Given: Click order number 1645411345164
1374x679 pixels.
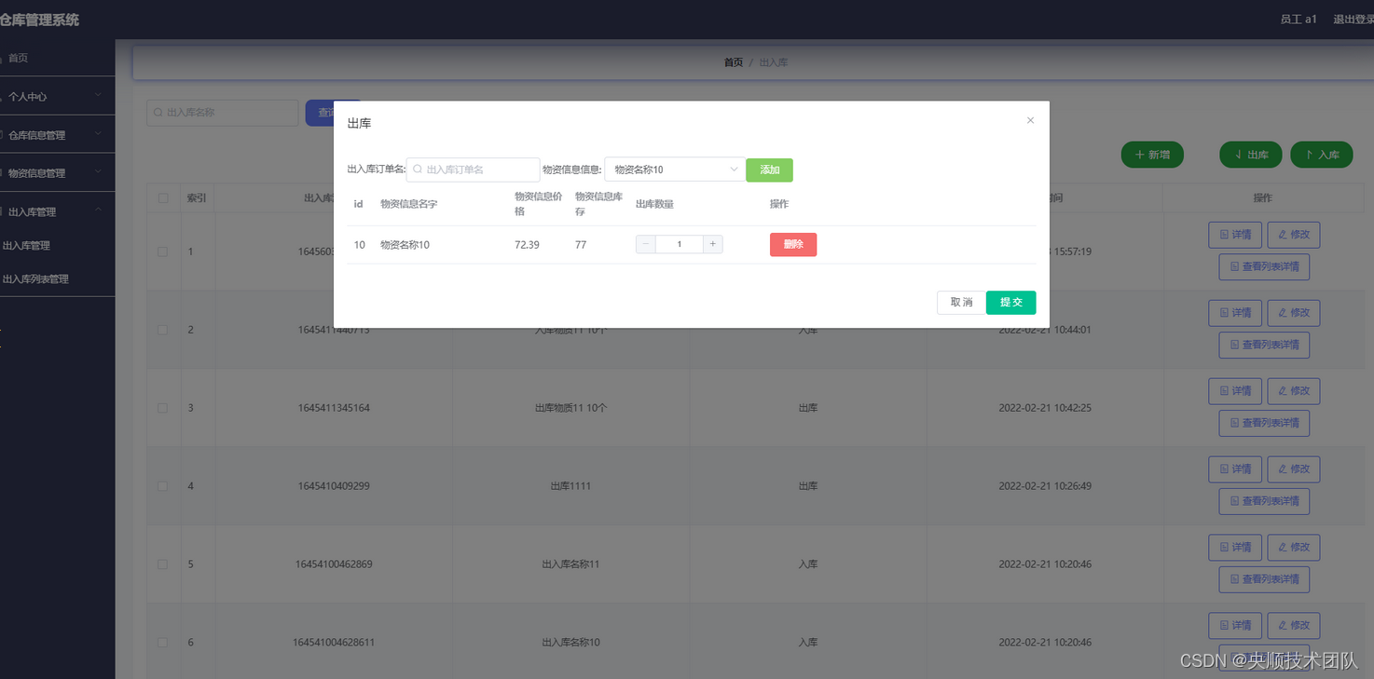Looking at the screenshot, I should click(x=334, y=408).
